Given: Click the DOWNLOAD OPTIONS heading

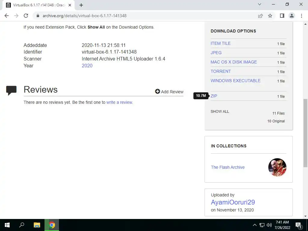Looking at the screenshot, I should pyautogui.click(x=233, y=31).
